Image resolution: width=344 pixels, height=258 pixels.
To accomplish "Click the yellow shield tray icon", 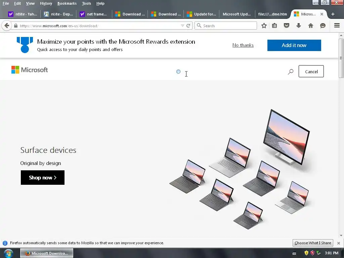I will 306,253.
